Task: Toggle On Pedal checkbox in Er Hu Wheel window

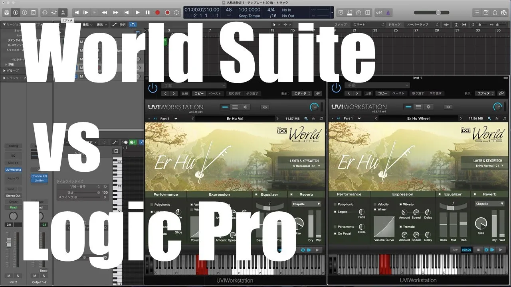Action: [335, 234]
